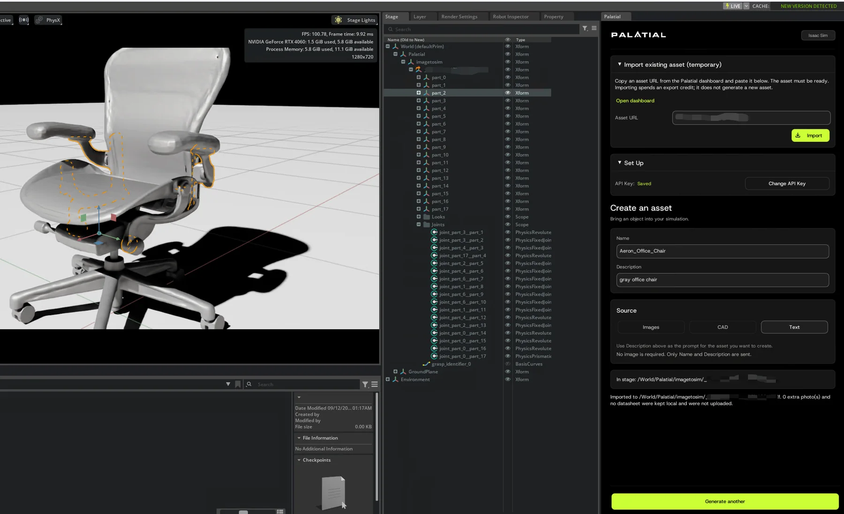Click the imagetosim prim icon
Image resolution: width=844 pixels, height=514 pixels.
coord(411,62)
